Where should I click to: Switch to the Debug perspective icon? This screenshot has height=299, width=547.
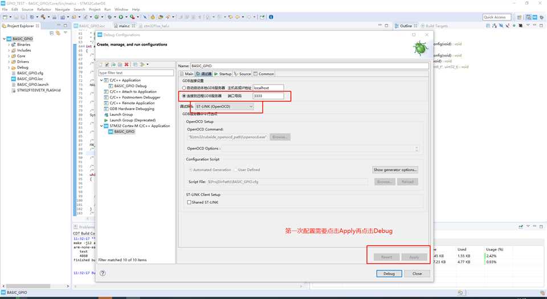click(x=542, y=17)
